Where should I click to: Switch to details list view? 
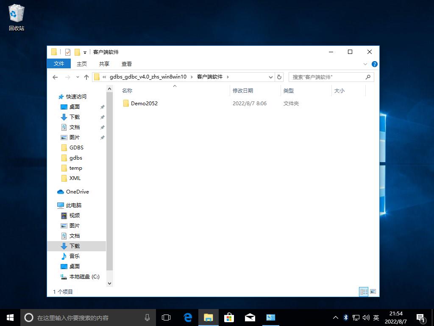[364, 292]
